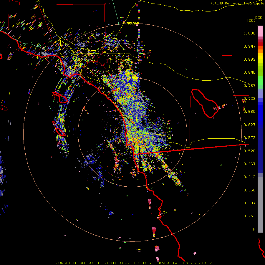Click the 0.253 legend value

[249, 216]
